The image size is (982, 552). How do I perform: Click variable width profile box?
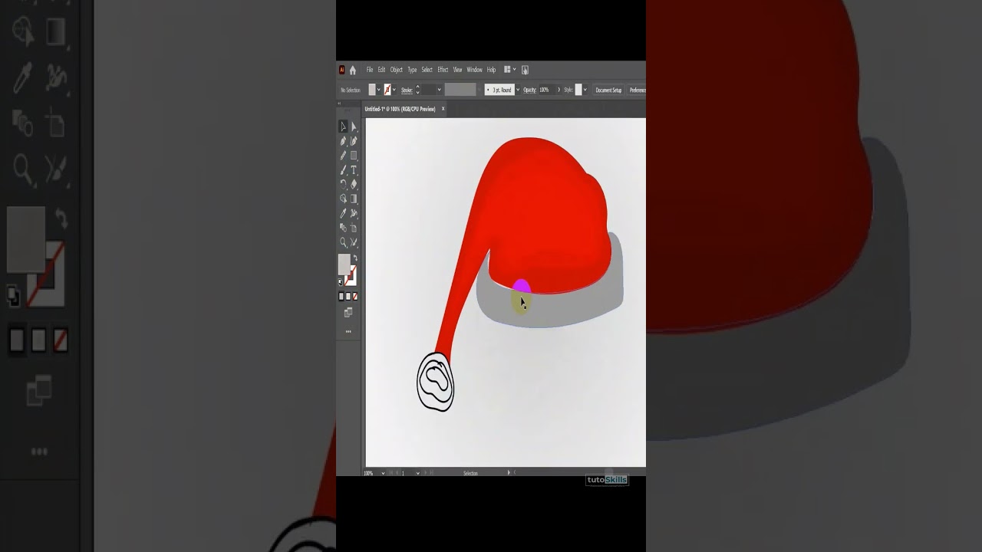(460, 90)
